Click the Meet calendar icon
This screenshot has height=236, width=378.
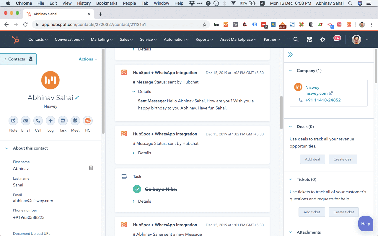click(x=75, y=121)
